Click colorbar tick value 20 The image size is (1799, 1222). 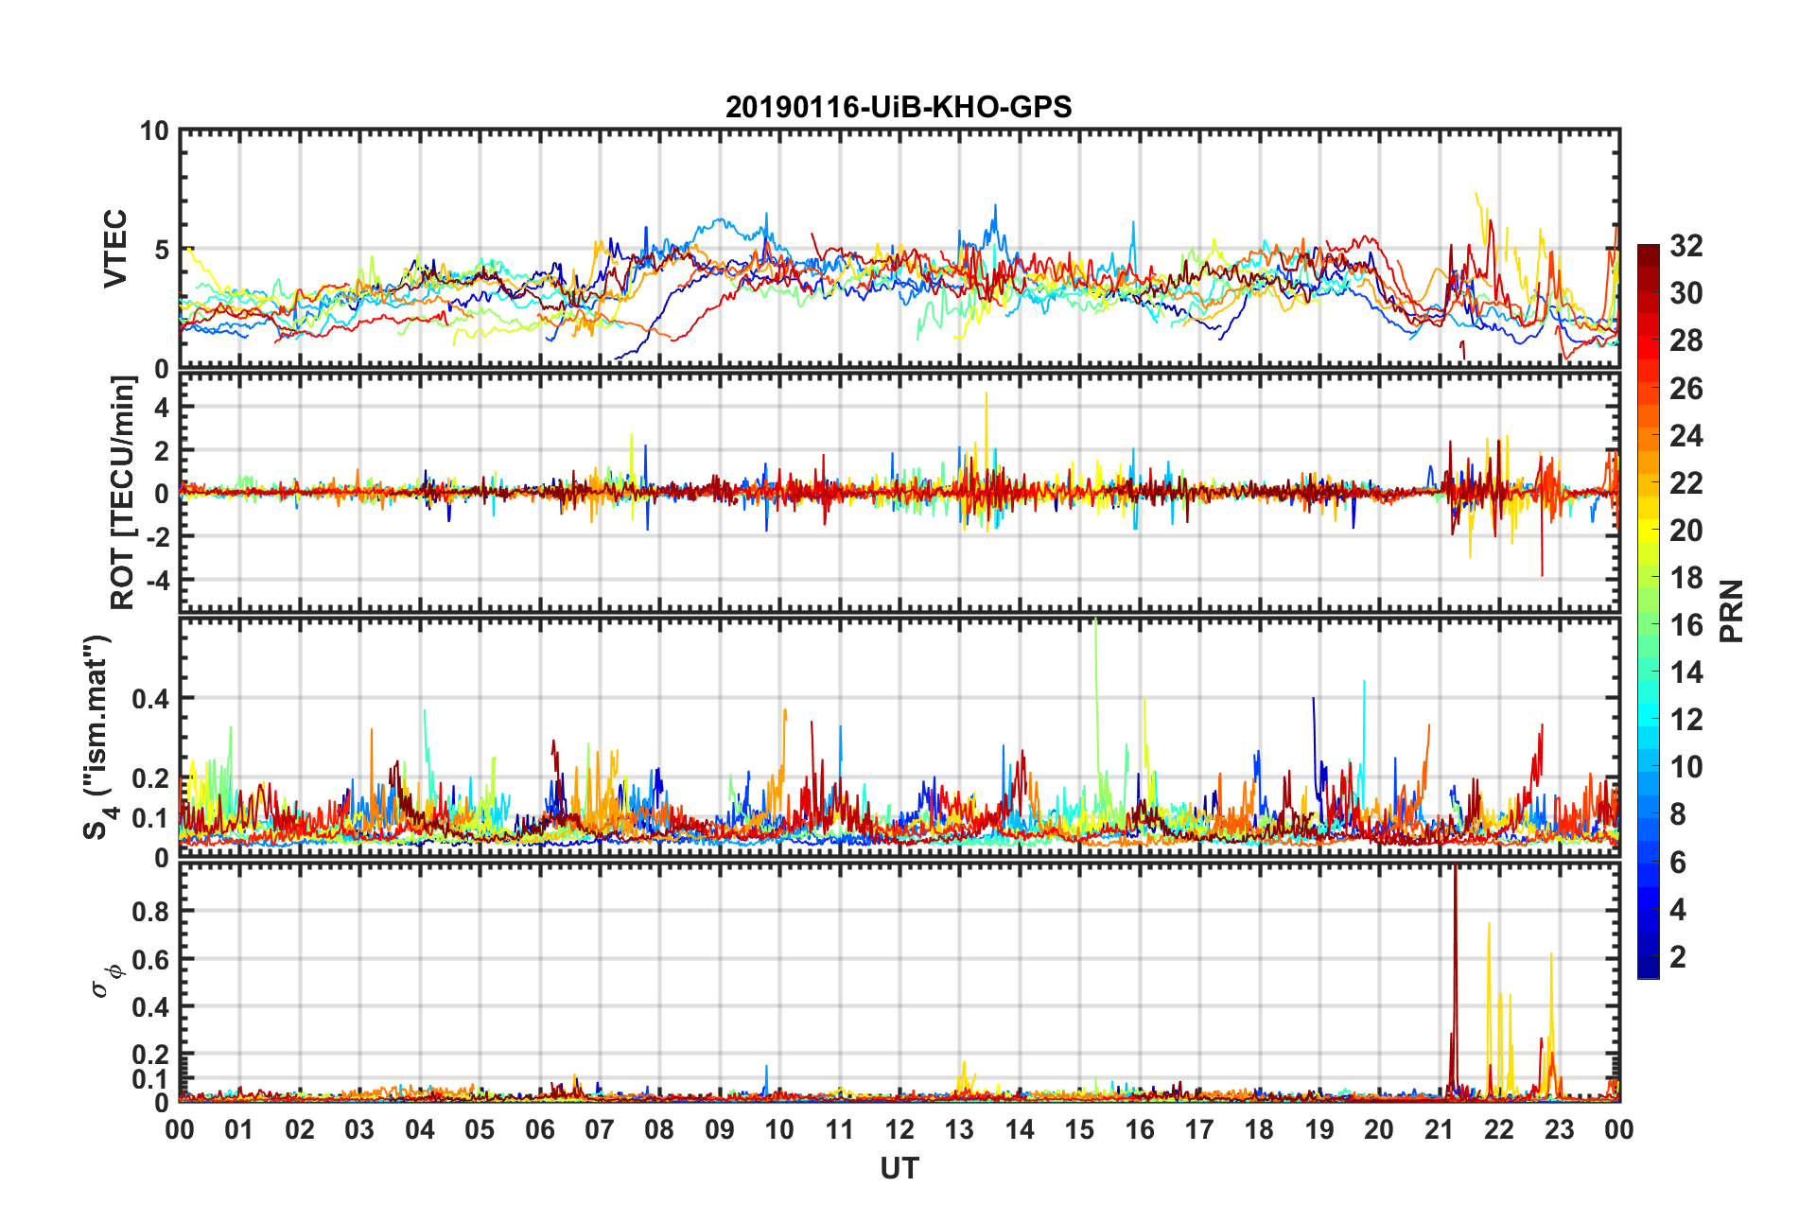(x=1686, y=530)
